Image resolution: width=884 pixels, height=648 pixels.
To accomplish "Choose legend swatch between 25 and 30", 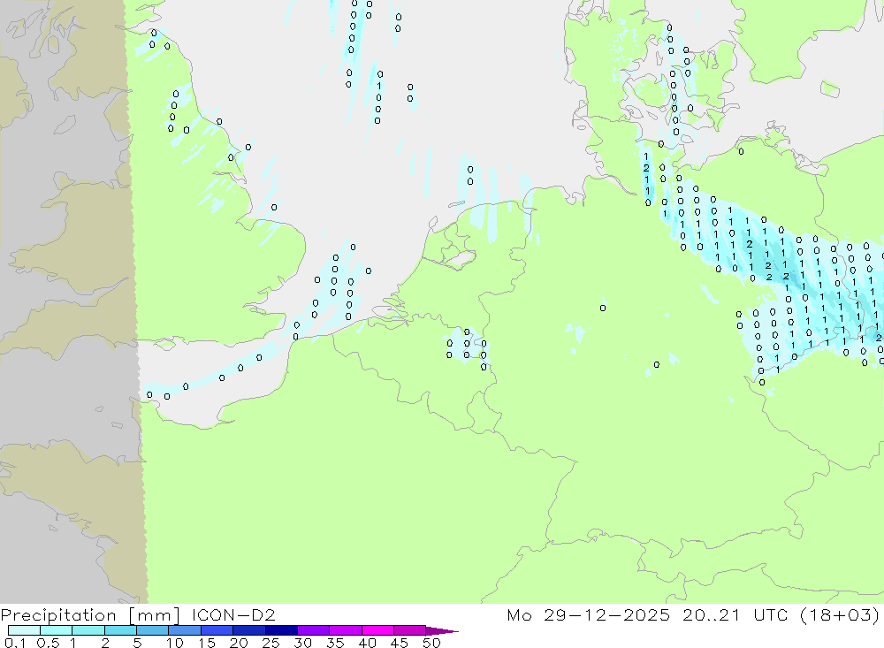I will click(281, 630).
